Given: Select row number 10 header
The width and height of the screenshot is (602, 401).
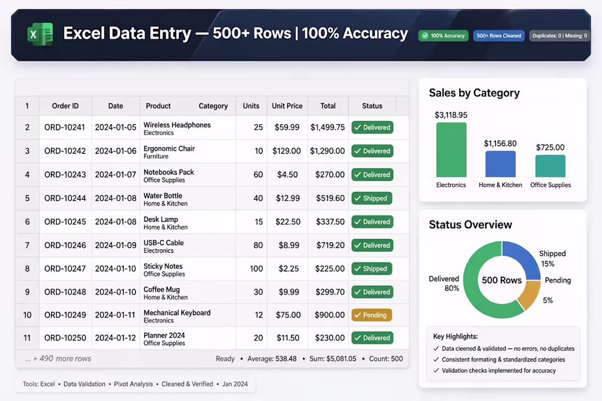Looking at the screenshot, I should pos(27,315).
